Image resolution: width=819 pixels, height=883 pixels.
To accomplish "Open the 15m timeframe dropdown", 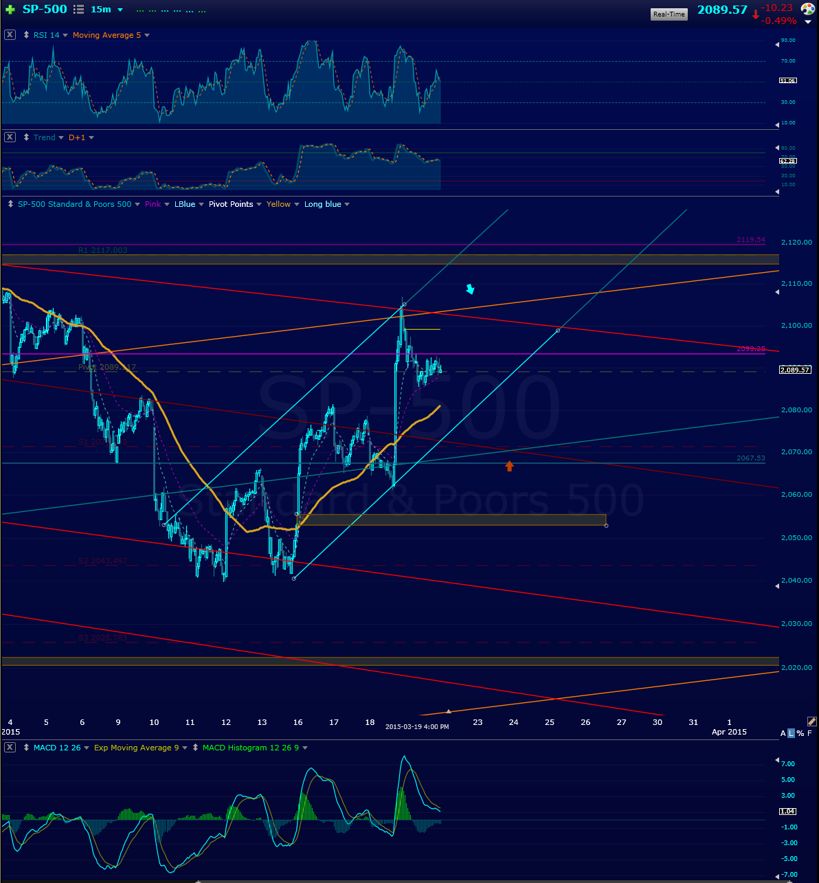I will [107, 10].
